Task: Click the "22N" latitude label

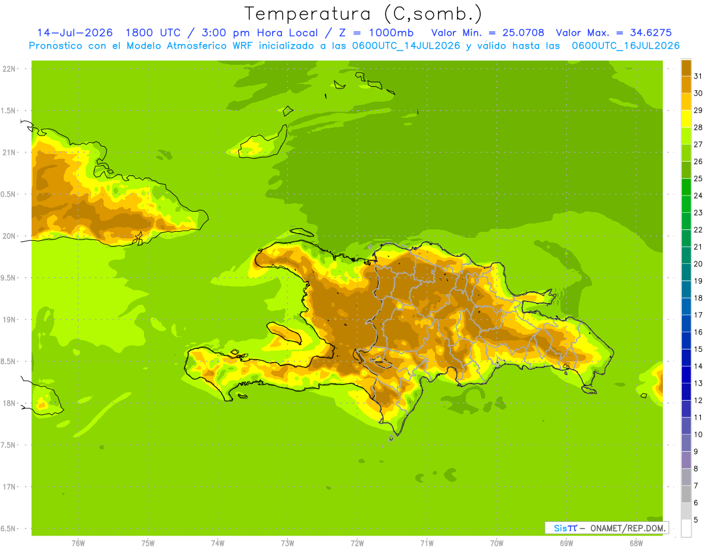Action: (x=8, y=69)
